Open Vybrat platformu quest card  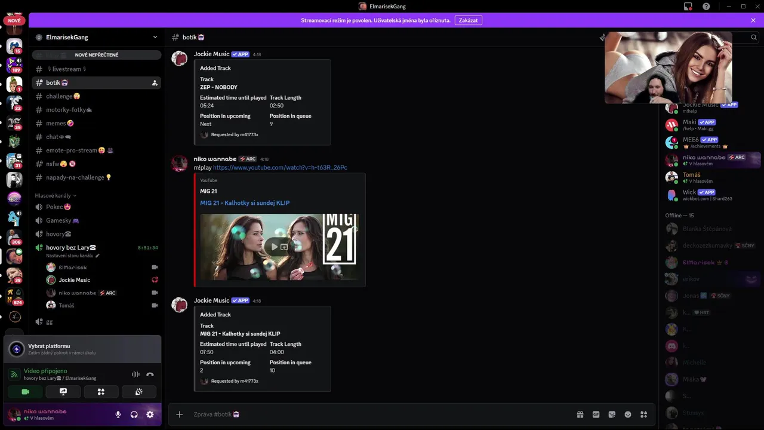(82, 349)
